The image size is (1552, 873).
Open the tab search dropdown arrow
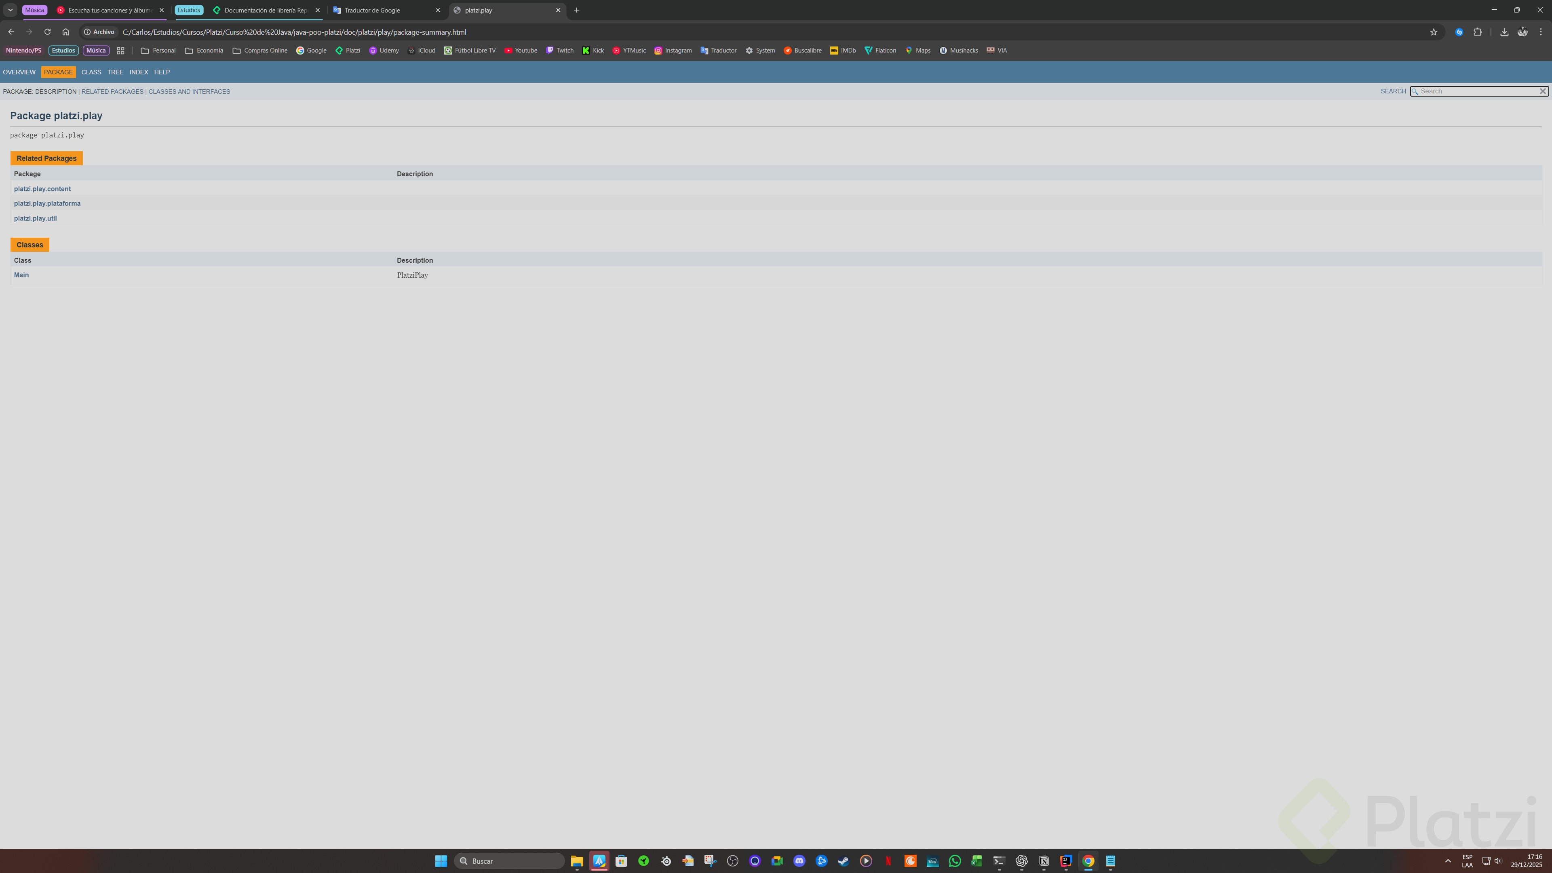10,10
